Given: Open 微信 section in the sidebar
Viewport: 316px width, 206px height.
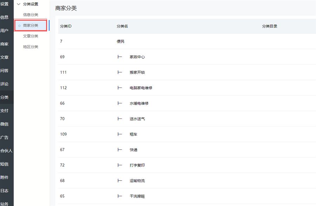Looking at the screenshot, I should click(x=5, y=124).
